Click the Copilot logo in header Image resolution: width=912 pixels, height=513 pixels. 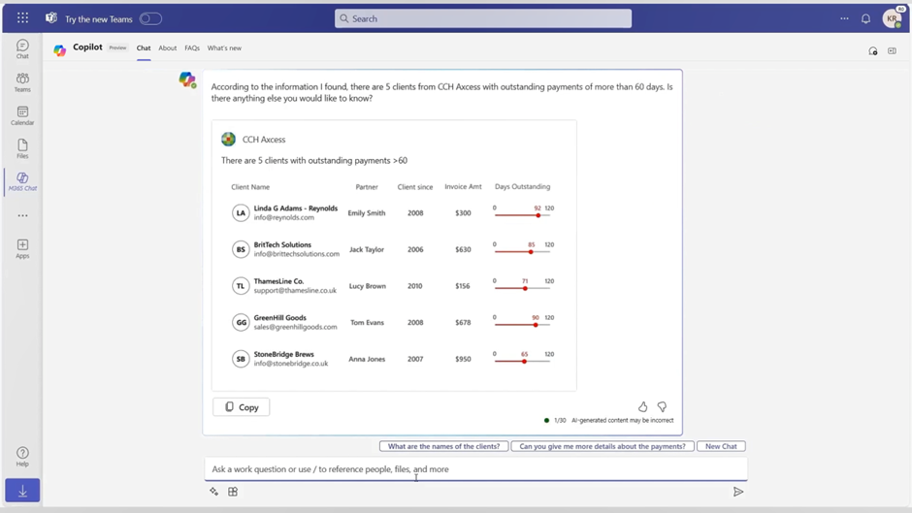pyautogui.click(x=59, y=50)
